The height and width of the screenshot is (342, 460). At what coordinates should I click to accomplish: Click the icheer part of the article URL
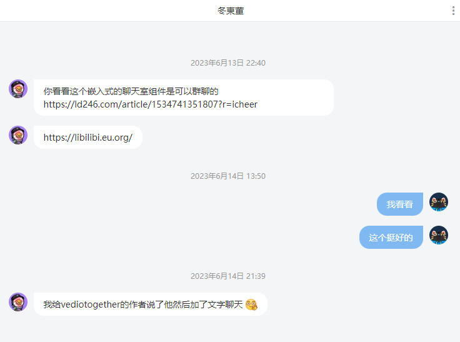click(x=244, y=104)
